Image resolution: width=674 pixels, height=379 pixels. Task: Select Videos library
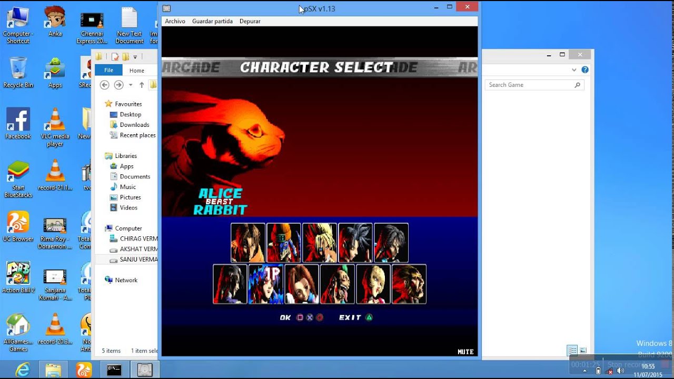[123, 207]
